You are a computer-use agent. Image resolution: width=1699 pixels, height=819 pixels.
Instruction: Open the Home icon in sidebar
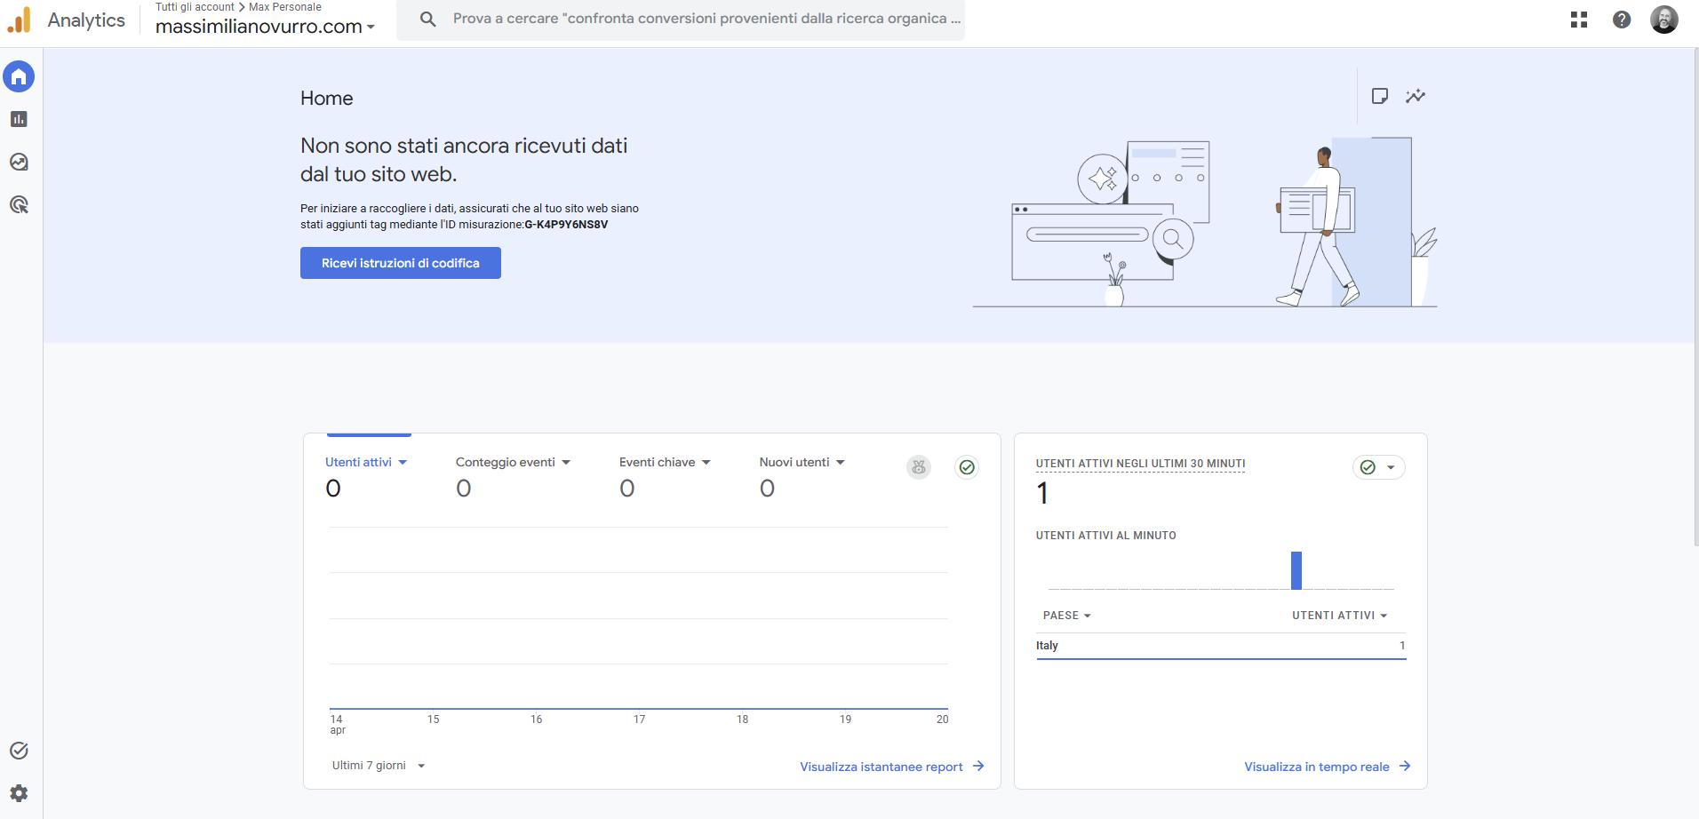tap(19, 76)
